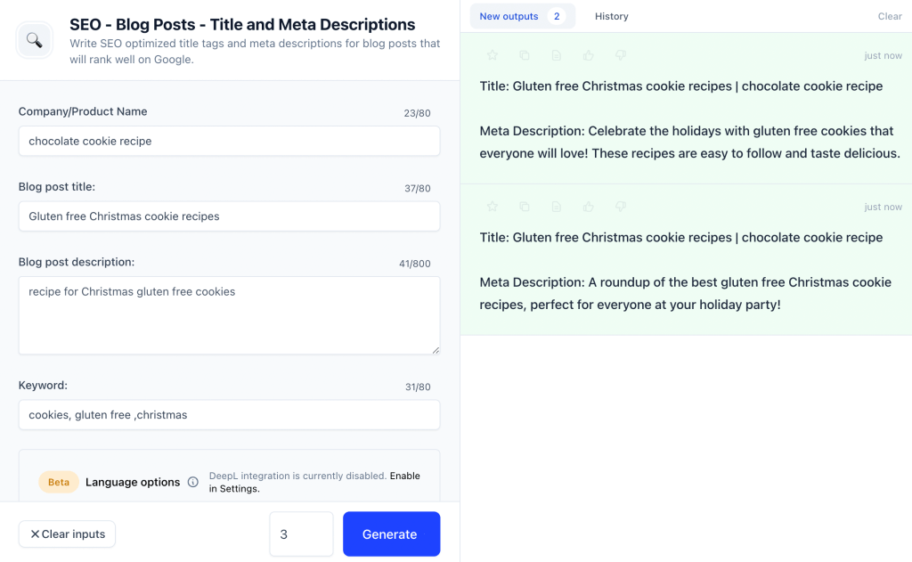Screen dimensions: 912x562
Task: Clear the generated outputs list
Action: tap(889, 15)
